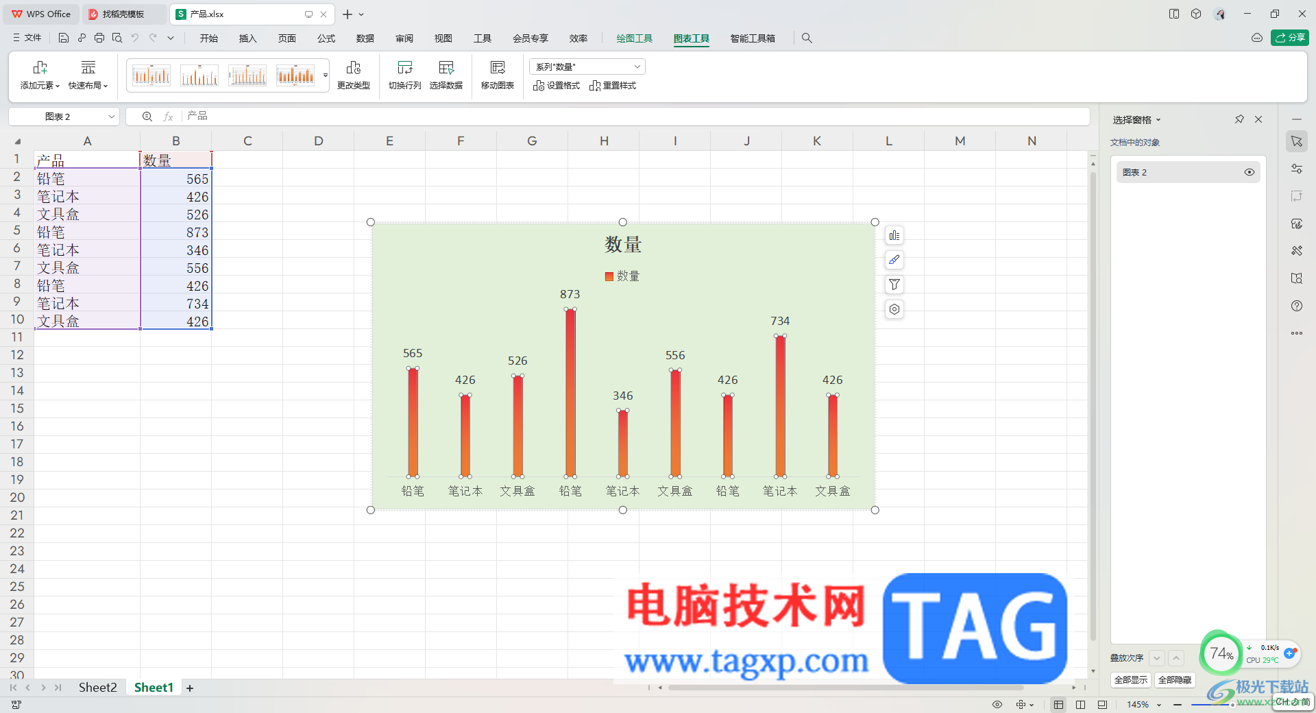This screenshot has width=1316, height=713.
Task: Open the 文件 file menu
Action: 27,38
